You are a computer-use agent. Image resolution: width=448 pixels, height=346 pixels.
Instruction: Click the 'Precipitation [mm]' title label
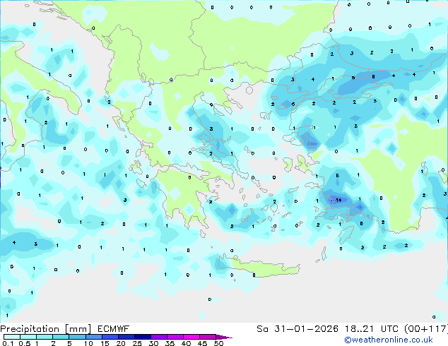(46, 329)
